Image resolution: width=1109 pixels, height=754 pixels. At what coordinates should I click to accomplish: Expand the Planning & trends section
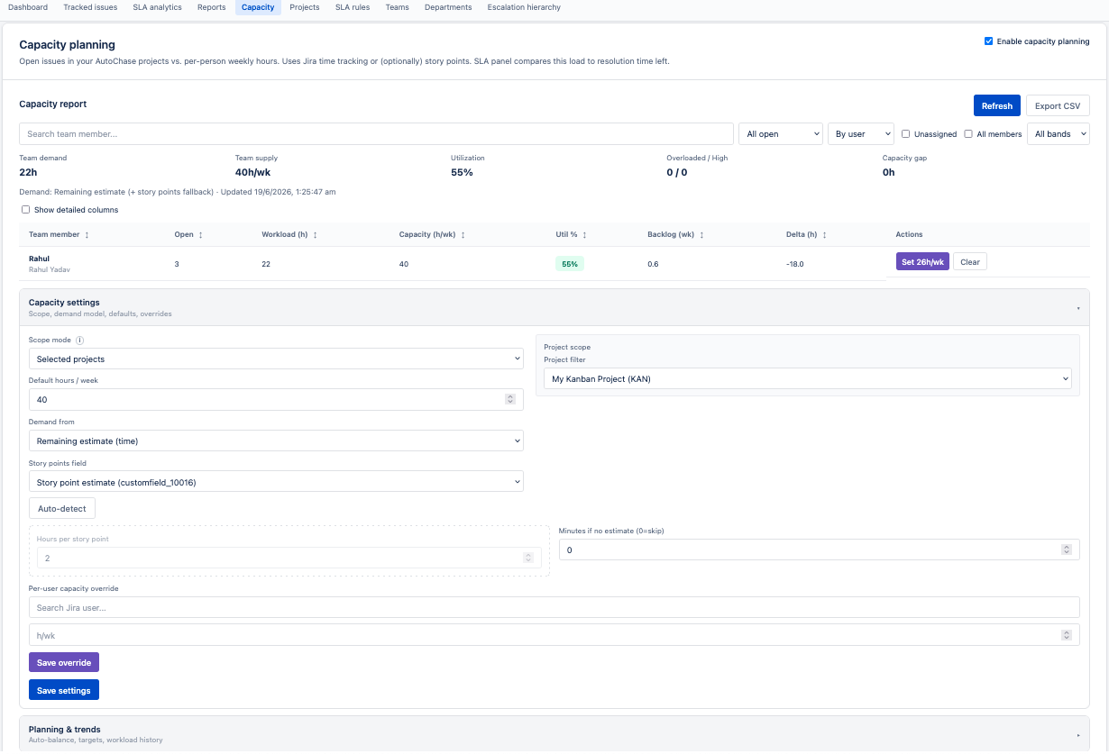[x=554, y=734]
